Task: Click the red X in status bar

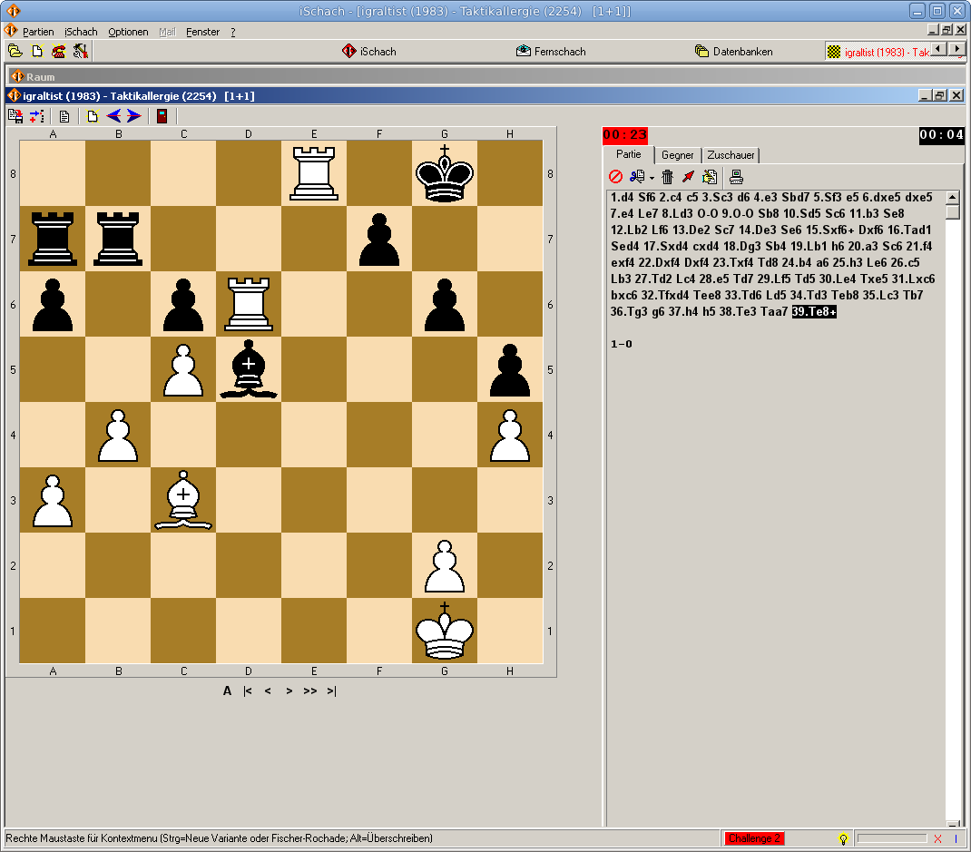Action: pyautogui.click(x=937, y=839)
